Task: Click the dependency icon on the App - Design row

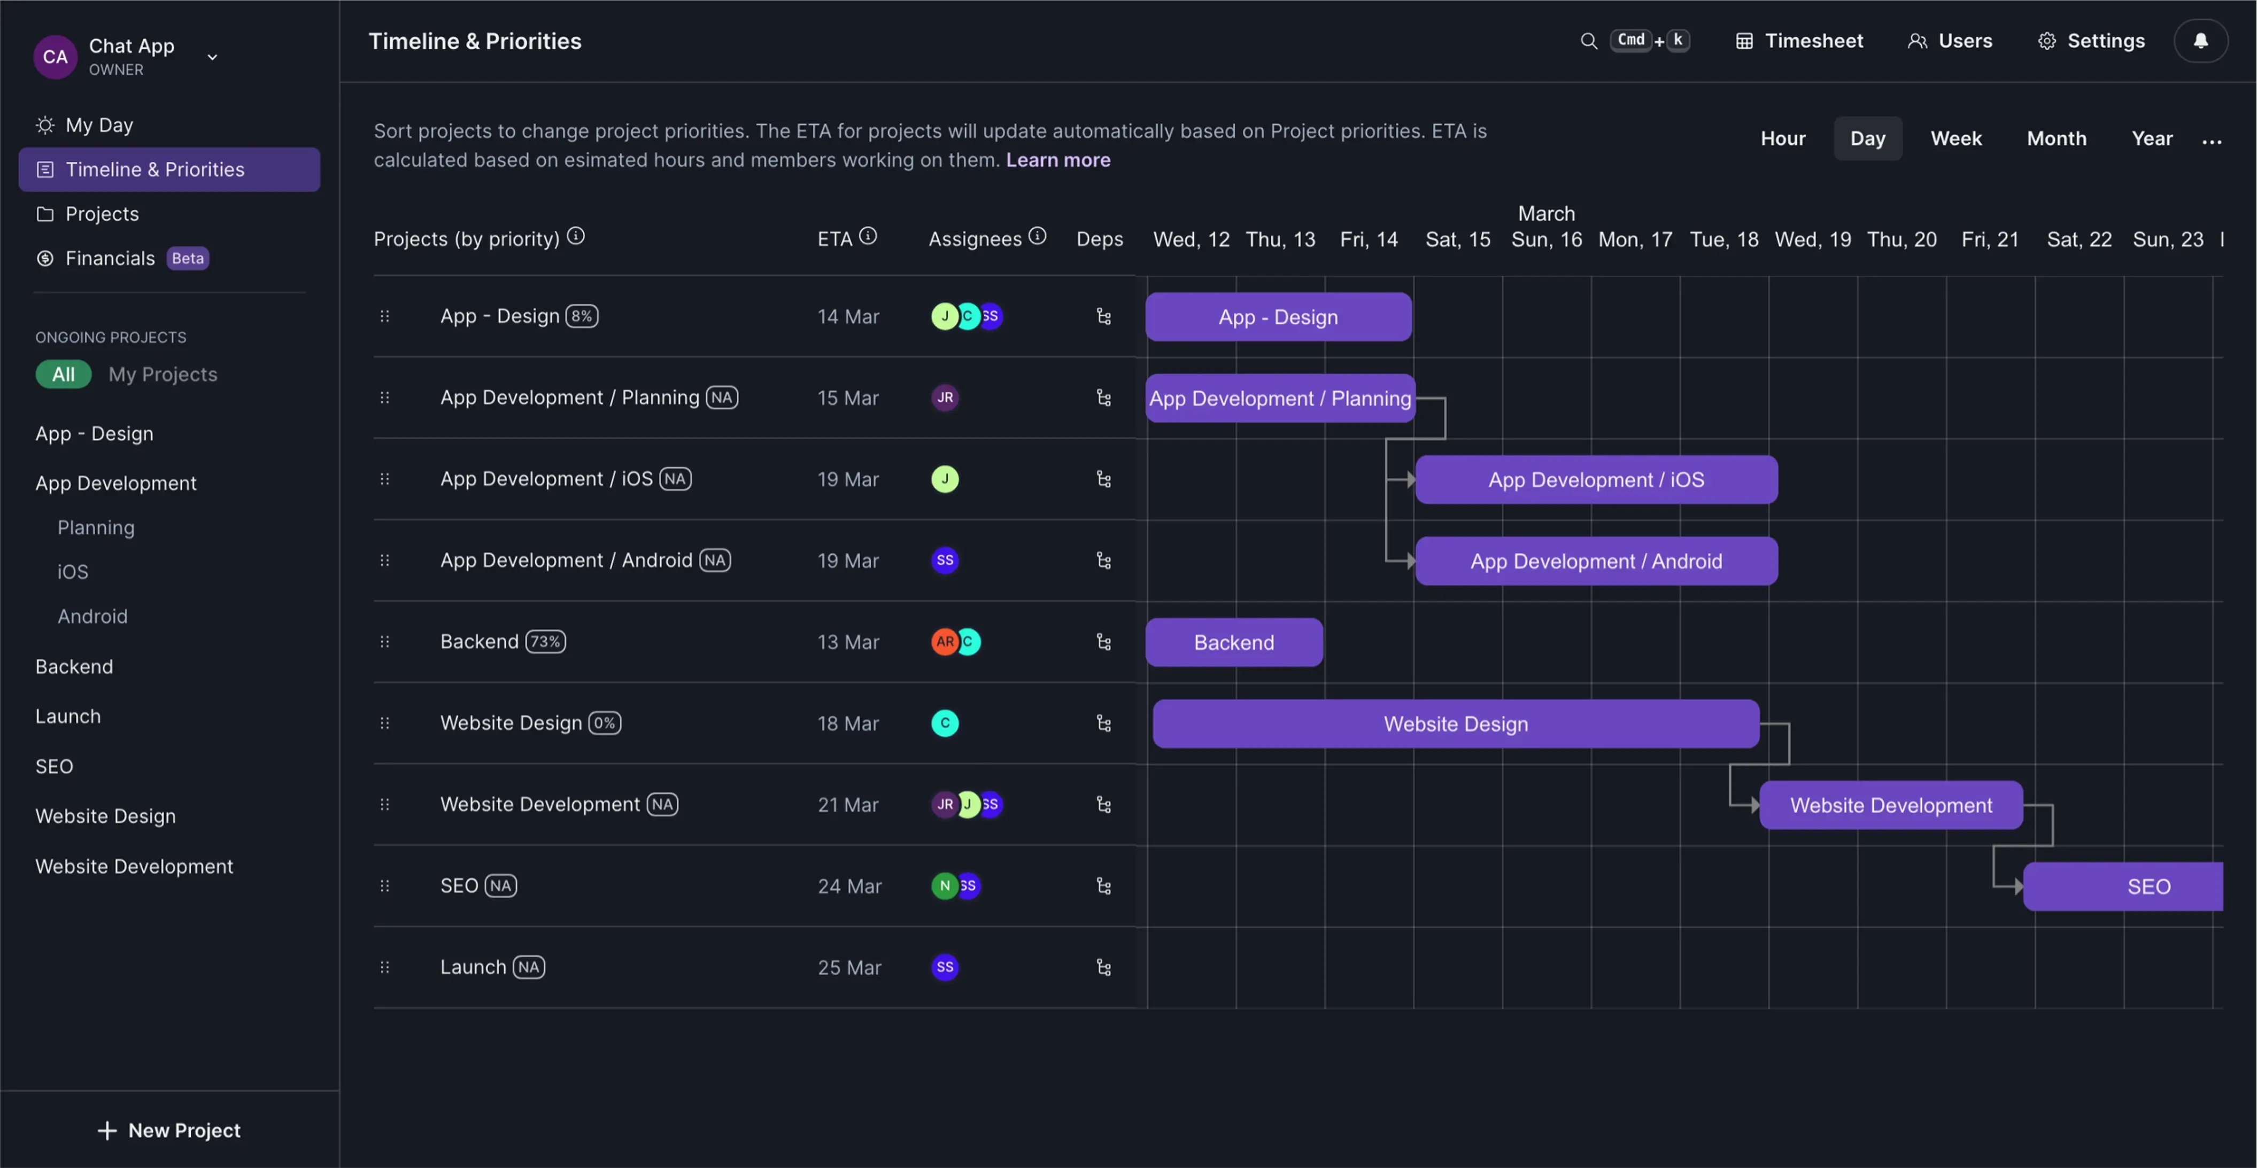Action: click(1103, 316)
